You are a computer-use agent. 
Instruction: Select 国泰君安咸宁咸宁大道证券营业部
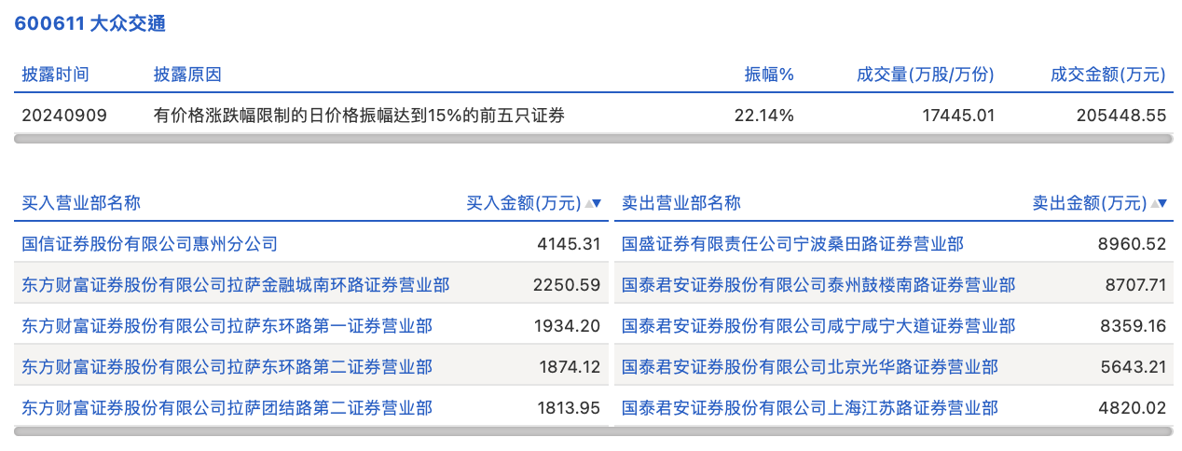(818, 326)
